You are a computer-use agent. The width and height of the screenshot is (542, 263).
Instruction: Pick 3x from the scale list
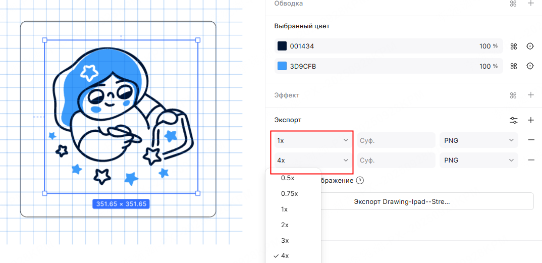(x=285, y=240)
